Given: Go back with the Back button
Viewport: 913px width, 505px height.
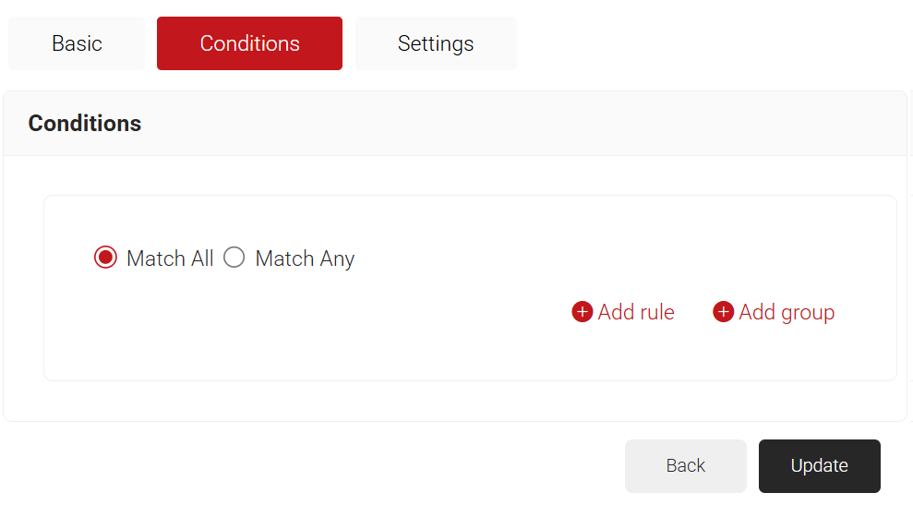Looking at the screenshot, I should (x=685, y=465).
